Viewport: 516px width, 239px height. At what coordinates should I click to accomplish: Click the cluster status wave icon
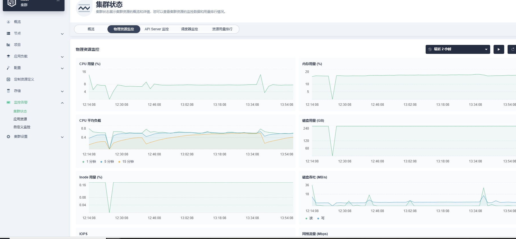[84, 8]
